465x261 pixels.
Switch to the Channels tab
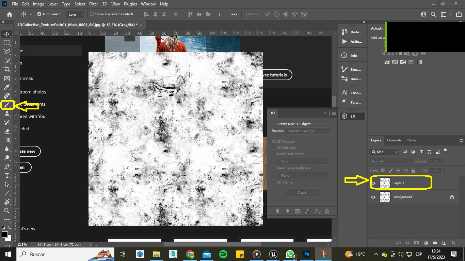[x=394, y=140]
